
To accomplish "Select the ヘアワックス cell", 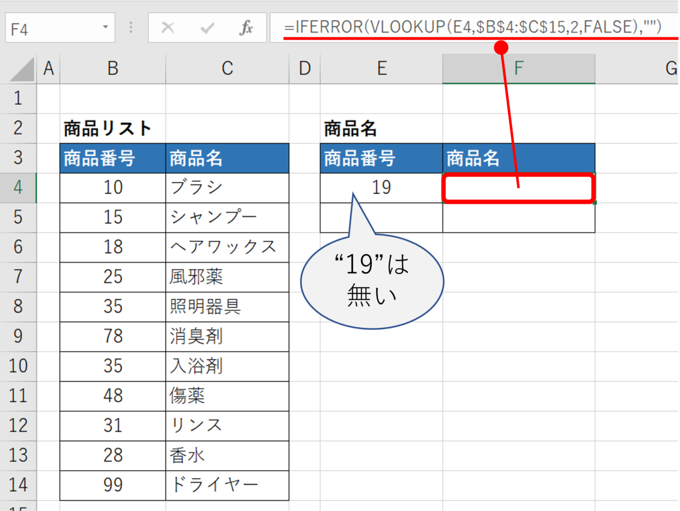I will 227,247.
